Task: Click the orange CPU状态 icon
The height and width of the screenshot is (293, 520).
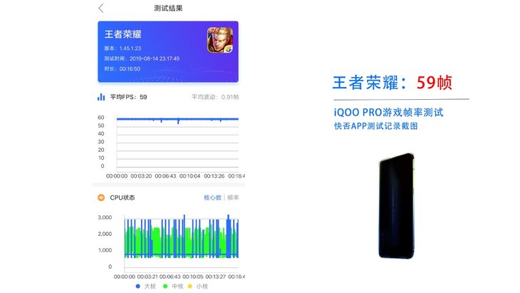Action: (101, 197)
